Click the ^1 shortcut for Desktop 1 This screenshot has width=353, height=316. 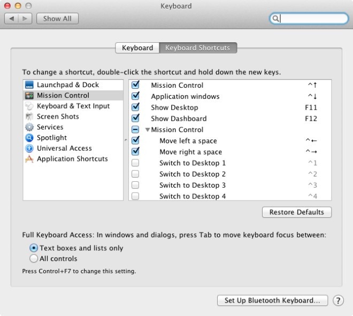(312, 163)
